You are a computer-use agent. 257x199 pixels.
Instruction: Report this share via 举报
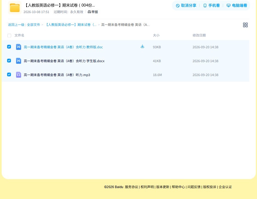point(93,12)
